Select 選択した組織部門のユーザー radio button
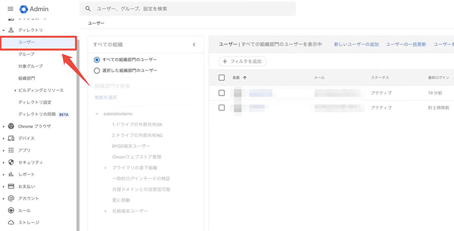Image resolution: width=454 pixels, height=231 pixels. pos(97,71)
